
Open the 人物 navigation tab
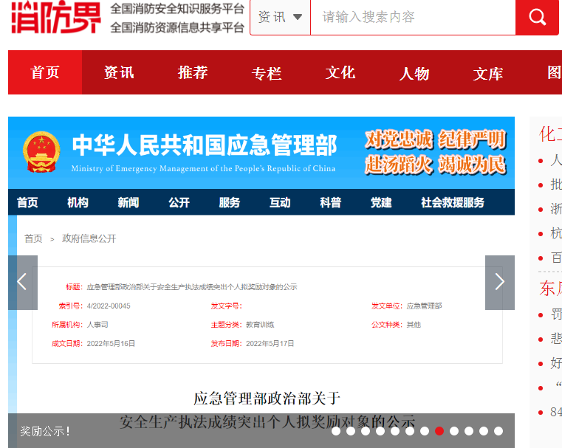[414, 73]
